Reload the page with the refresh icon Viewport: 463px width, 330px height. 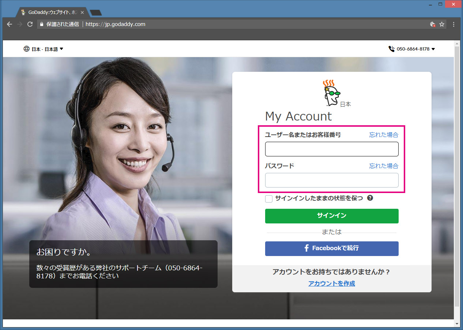pos(30,24)
